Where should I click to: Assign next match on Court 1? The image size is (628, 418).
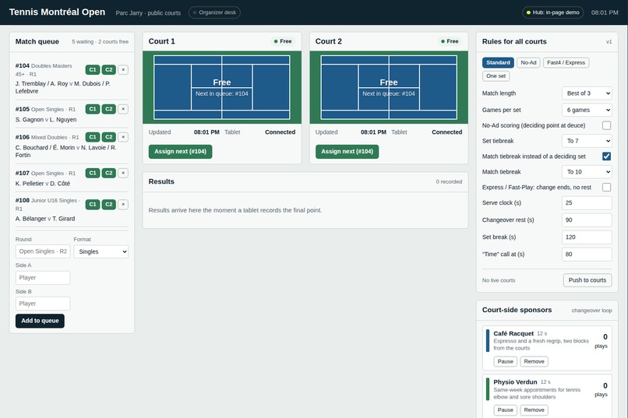180,152
